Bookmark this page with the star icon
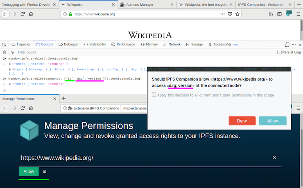 [238, 14]
